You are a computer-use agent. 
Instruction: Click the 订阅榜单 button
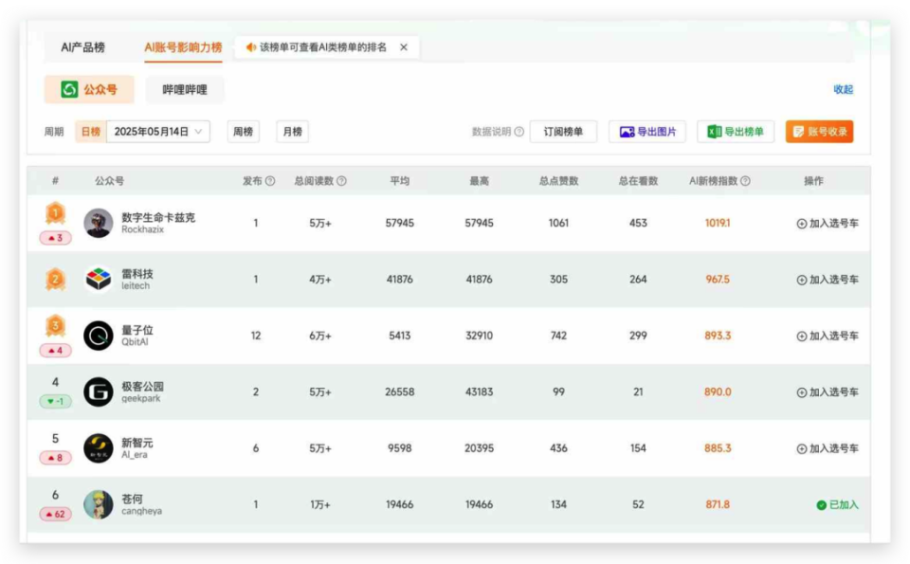click(x=563, y=132)
